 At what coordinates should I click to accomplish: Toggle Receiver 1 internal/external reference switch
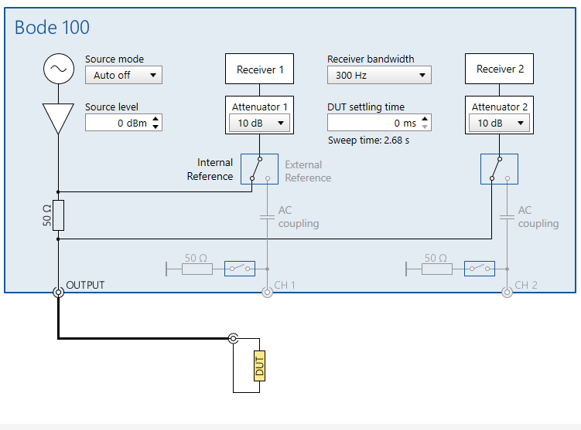(259, 169)
